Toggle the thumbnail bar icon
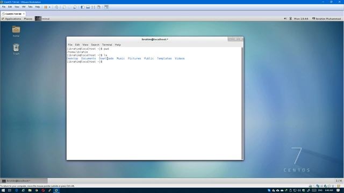Image resolution: width=344 pixels, height=193 pixels. click(x=88, y=7)
